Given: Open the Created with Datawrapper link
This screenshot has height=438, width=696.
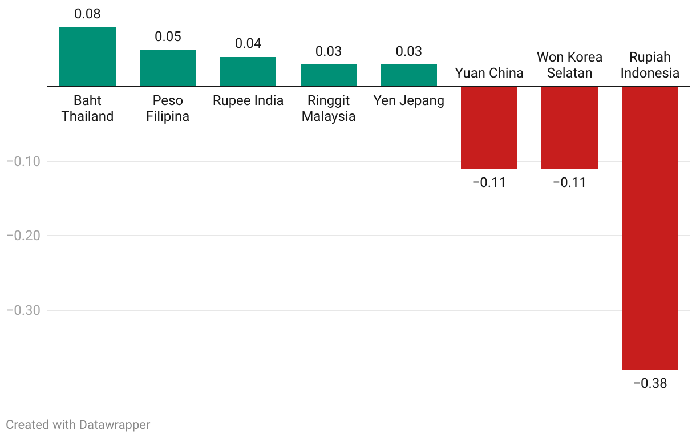Looking at the screenshot, I should (x=78, y=425).
